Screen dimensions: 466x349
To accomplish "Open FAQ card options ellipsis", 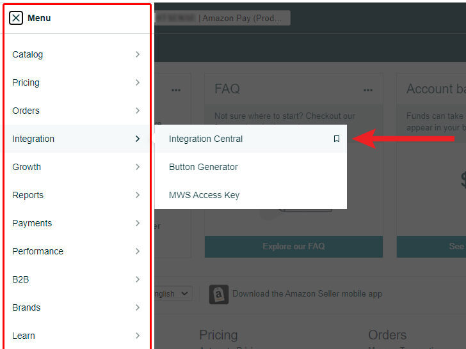I will click(368, 90).
